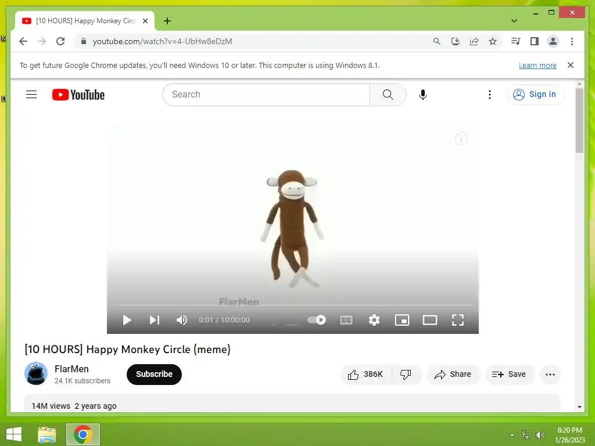
Task: Click Chrome taskbar icon
Action: pos(83,434)
